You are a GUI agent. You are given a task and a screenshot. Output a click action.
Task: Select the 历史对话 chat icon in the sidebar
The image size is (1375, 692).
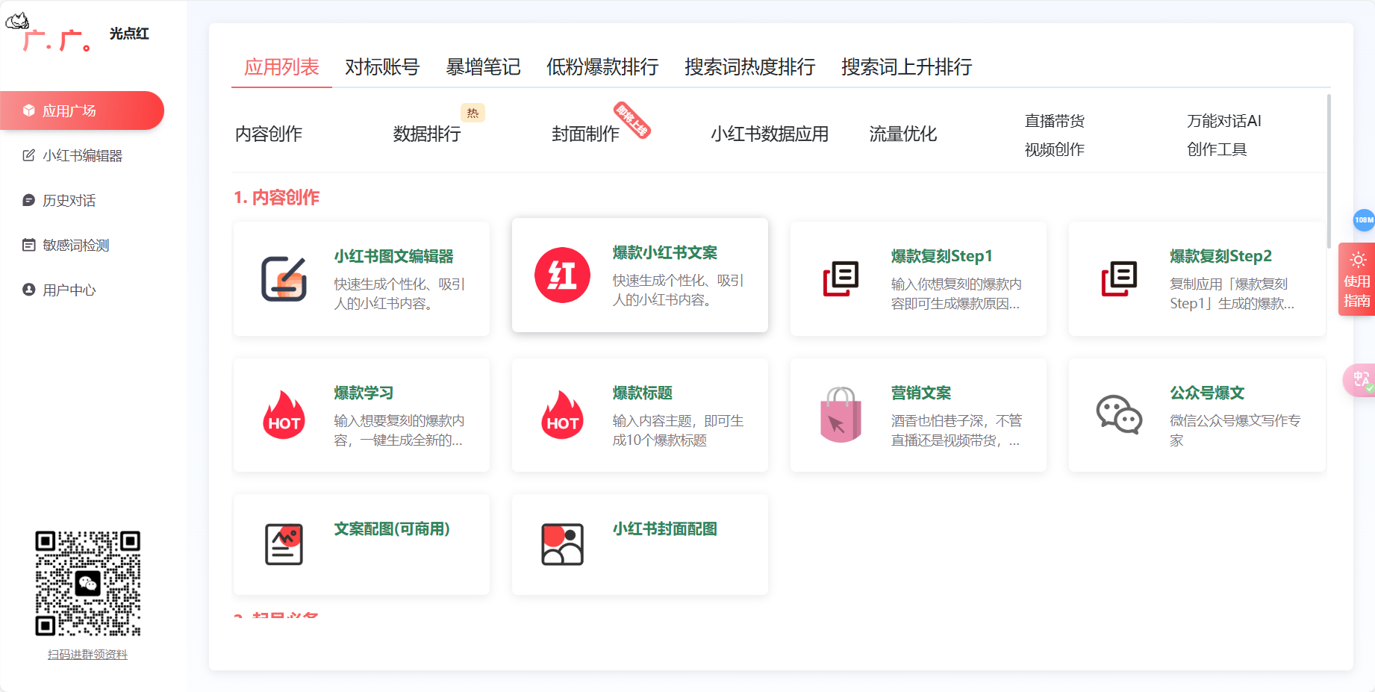pyautogui.click(x=28, y=200)
